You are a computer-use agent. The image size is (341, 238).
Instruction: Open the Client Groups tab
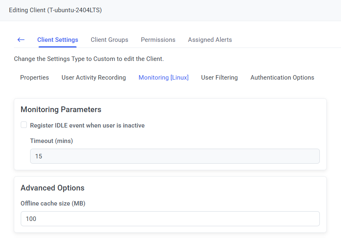point(109,40)
